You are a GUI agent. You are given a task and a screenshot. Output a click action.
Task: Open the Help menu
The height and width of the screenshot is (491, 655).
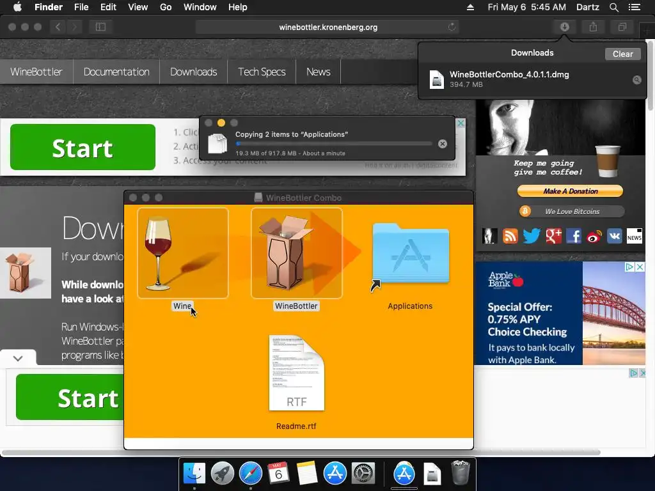(238, 7)
